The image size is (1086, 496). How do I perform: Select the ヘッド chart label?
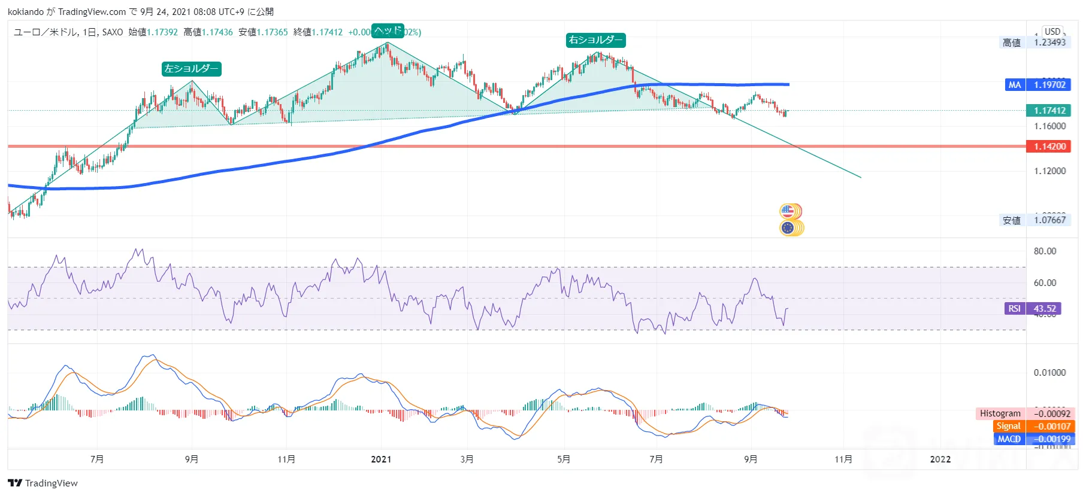388,31
